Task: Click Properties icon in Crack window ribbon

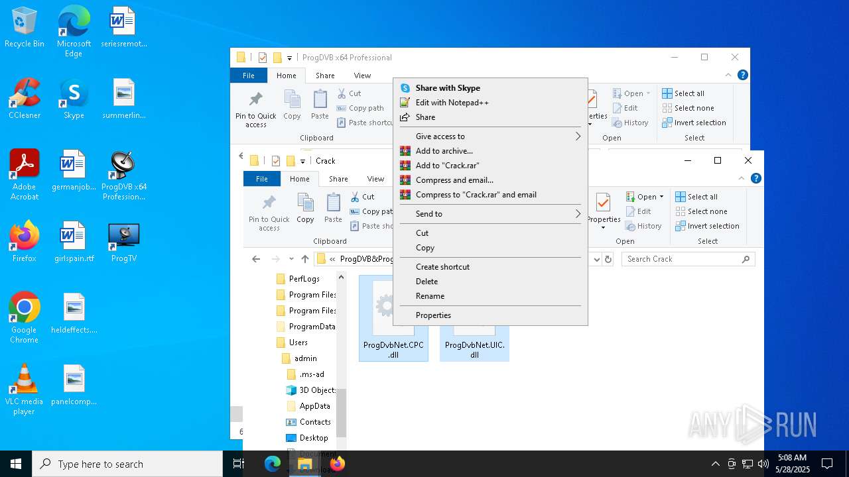Action: (603, 211)
